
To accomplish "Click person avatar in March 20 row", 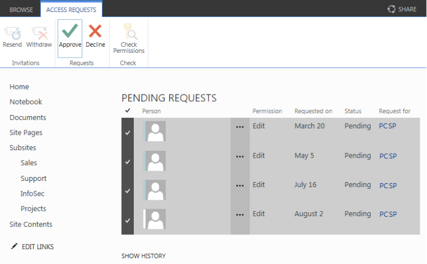I will [x=155, y=131].
